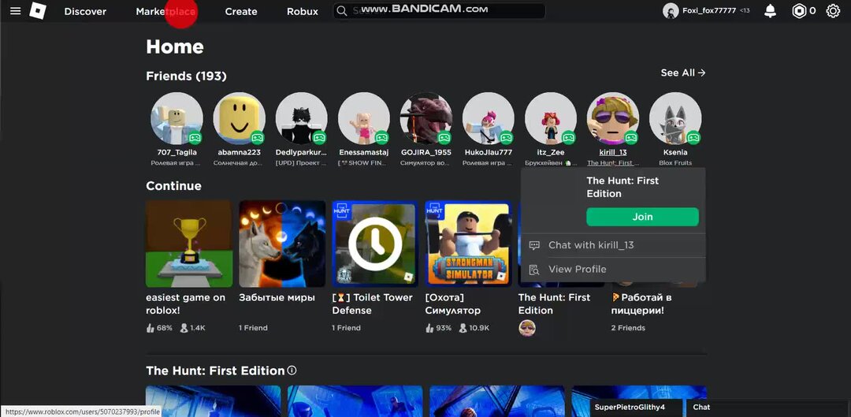
Task: Open the Foxi_fox77777 profile avatar
Action: (671, 11)
